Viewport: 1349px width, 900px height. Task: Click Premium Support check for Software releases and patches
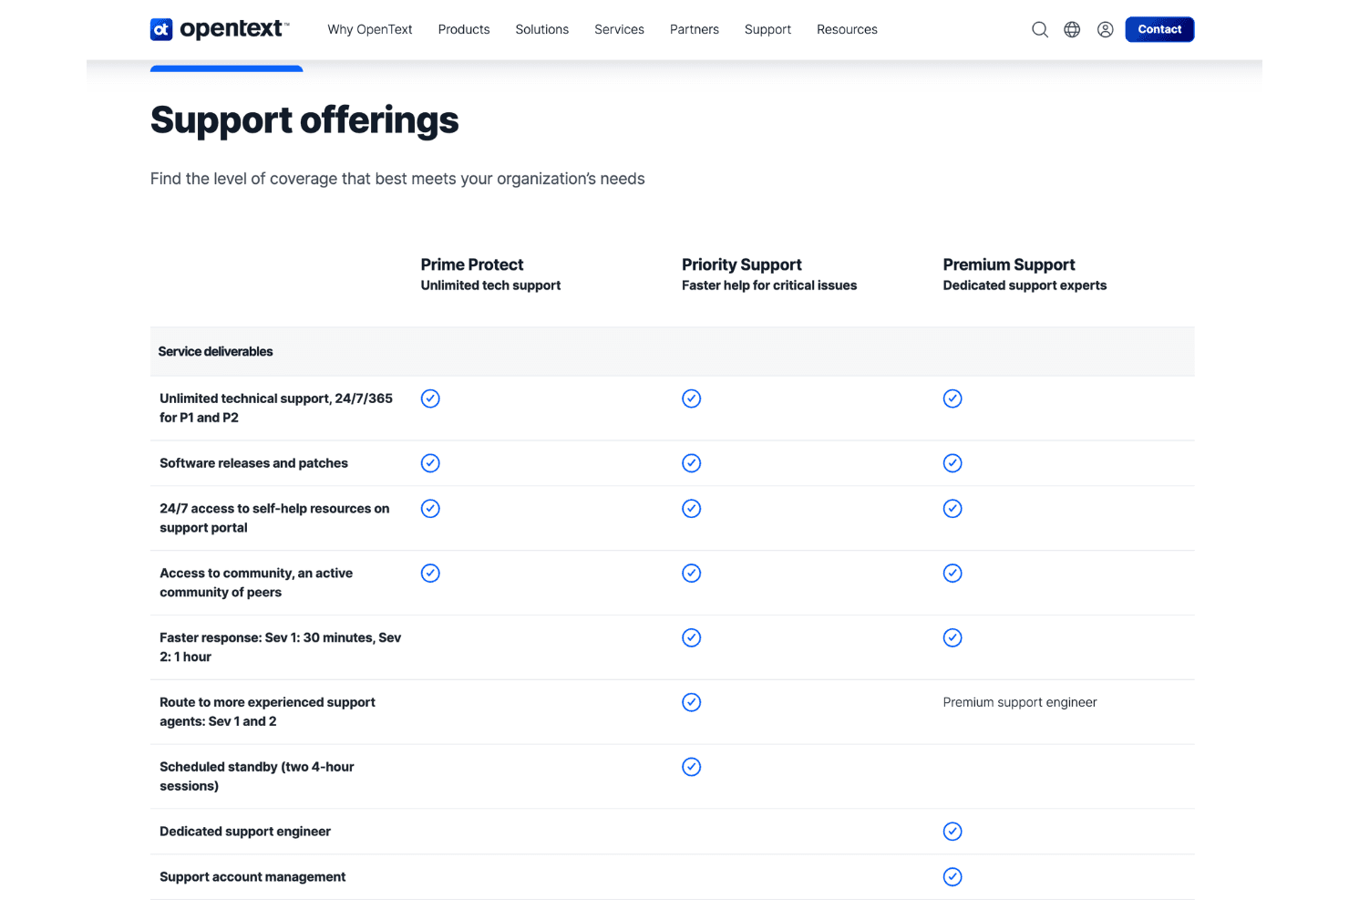coord(953,463)
